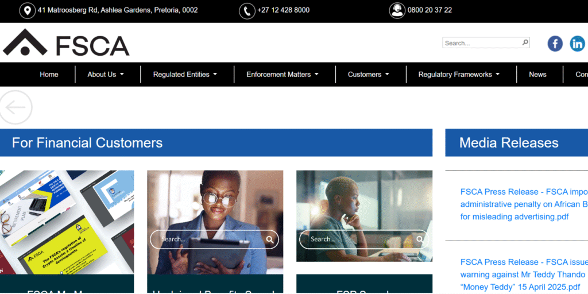Screen dimensions: 588x294
Task: Click the telephone icon in top bar
Action: point(247,10)
